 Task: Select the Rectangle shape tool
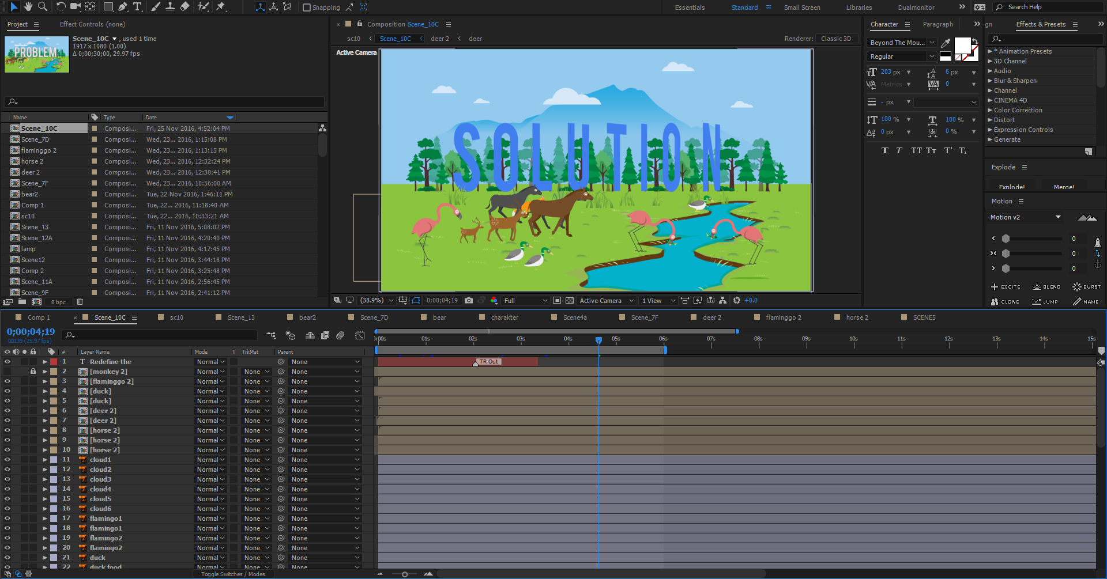[108, 7]
